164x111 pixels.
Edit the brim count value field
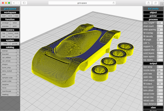[160, 87]
